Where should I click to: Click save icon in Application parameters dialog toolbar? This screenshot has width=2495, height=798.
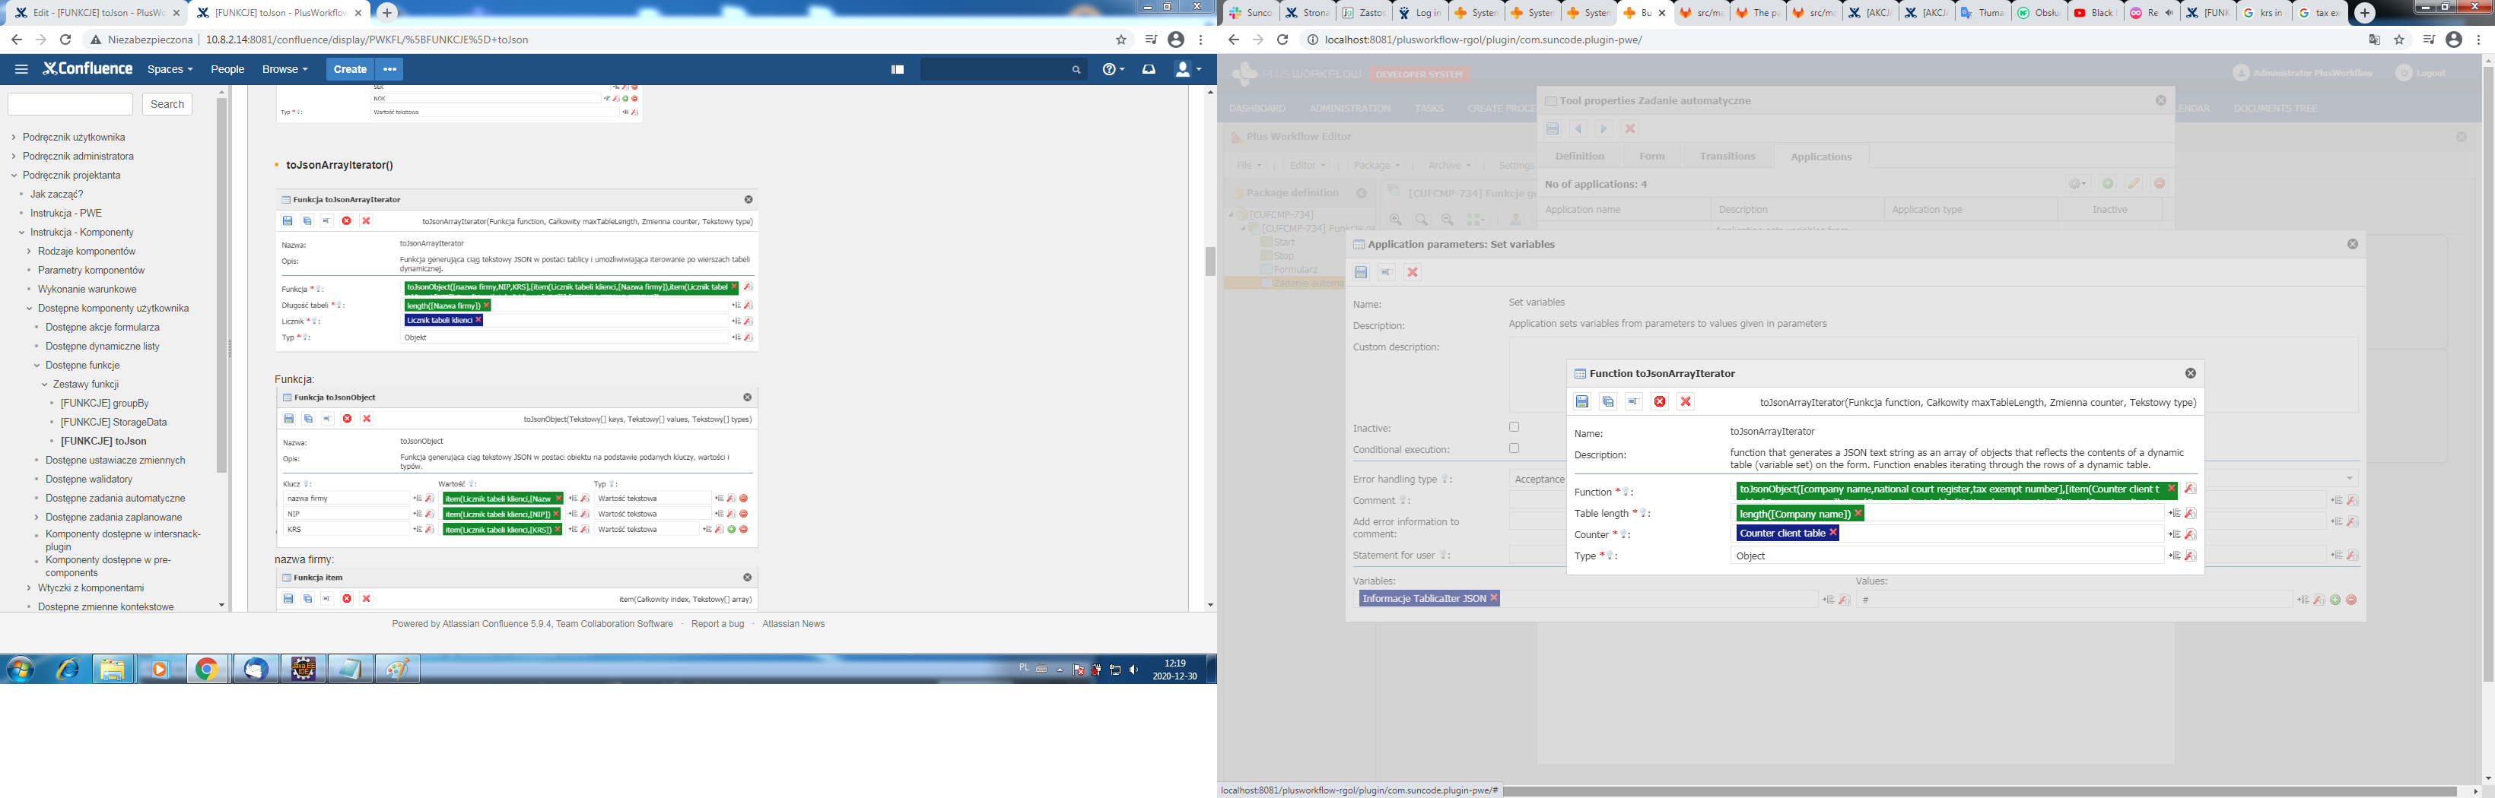pyautogui.click(x=1361, y=272)
